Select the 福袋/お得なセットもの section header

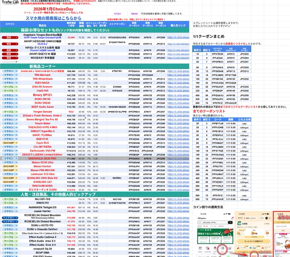(65, 30)
